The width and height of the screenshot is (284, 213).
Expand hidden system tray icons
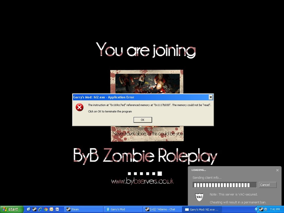tap(256, 209)
